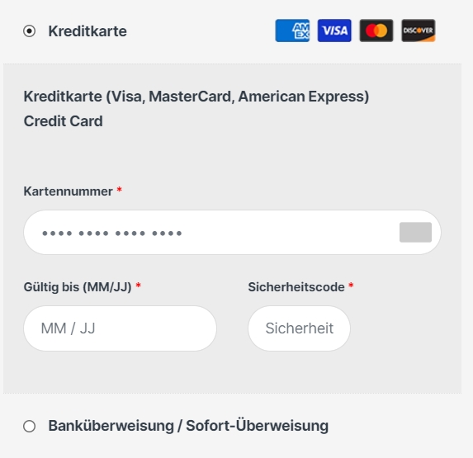Click the MM / JJ expiry date field
The width and height of the screenshot is (473, 458).
click(120, 328)
